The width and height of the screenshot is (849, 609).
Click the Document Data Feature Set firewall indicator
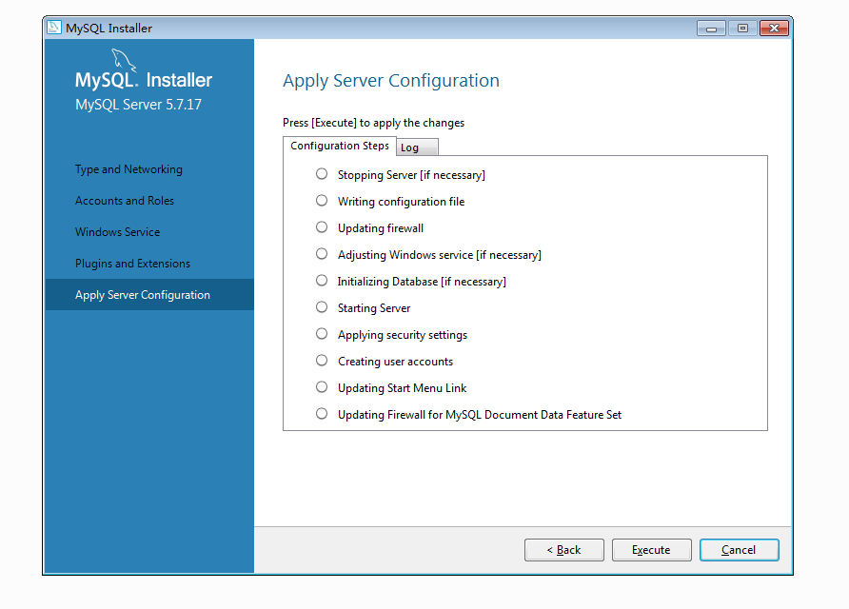322,414
